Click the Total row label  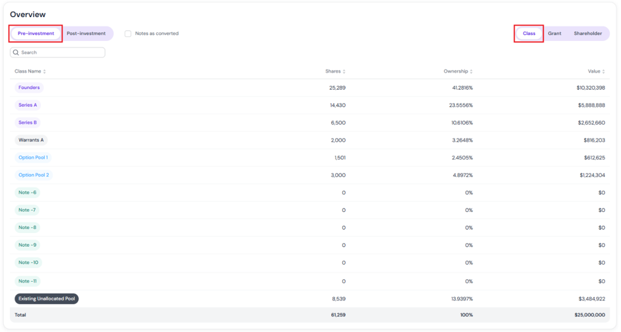click(x=20, y=315)
